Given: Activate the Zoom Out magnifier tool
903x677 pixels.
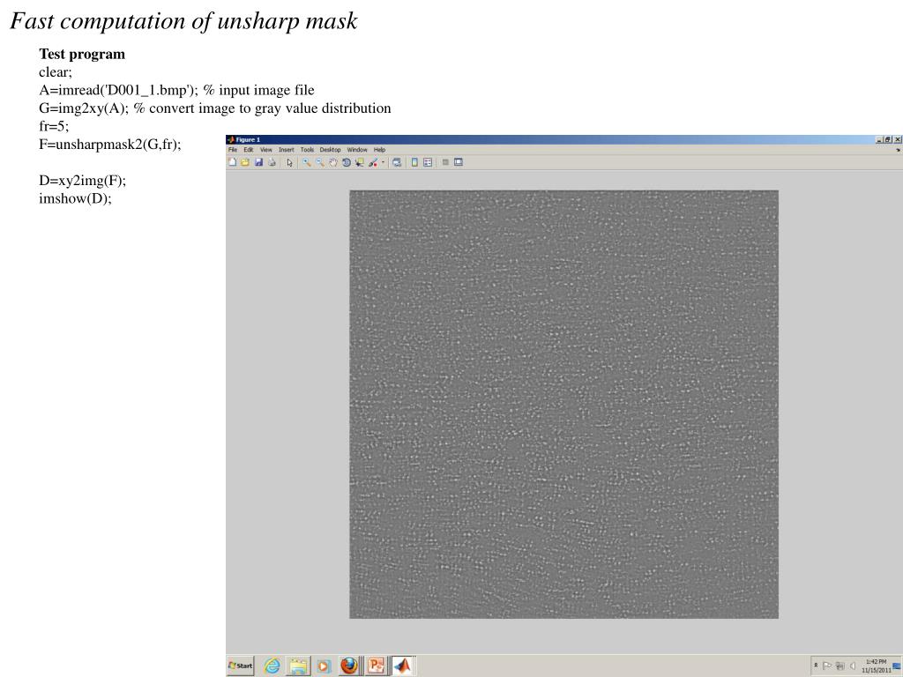Looking at the screenshot, I should pyautogui.click(x=319, y=162).
